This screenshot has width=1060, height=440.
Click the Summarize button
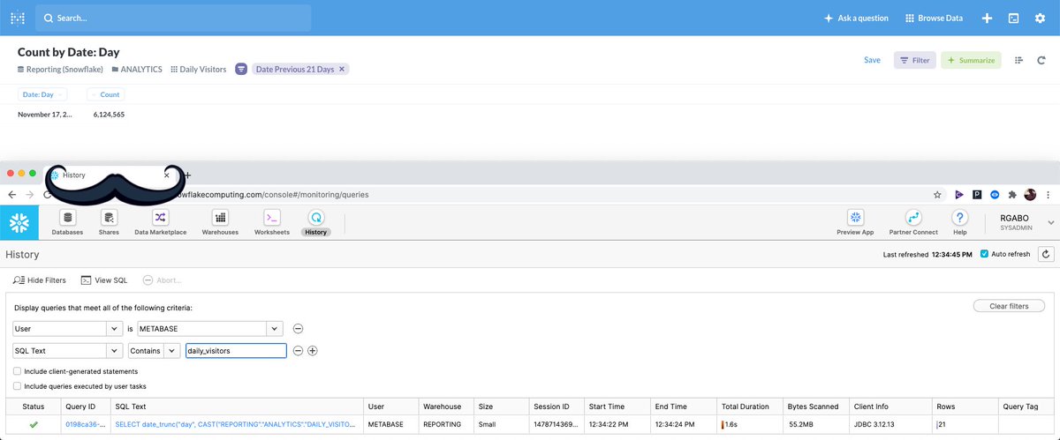point(971,60)
